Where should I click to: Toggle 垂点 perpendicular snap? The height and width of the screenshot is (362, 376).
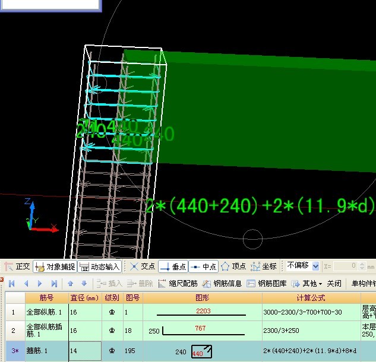(173, 266)
